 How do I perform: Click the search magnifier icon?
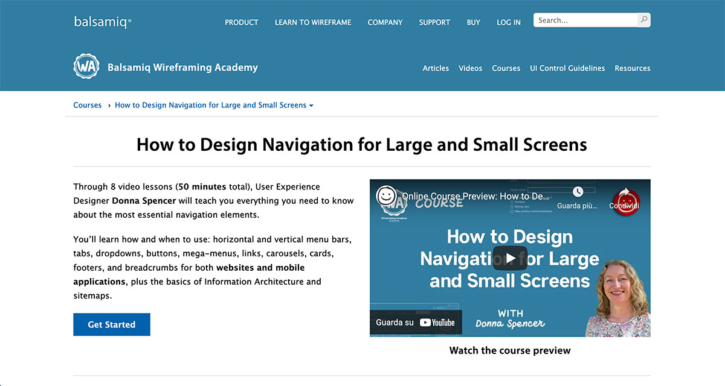[644, 20]
